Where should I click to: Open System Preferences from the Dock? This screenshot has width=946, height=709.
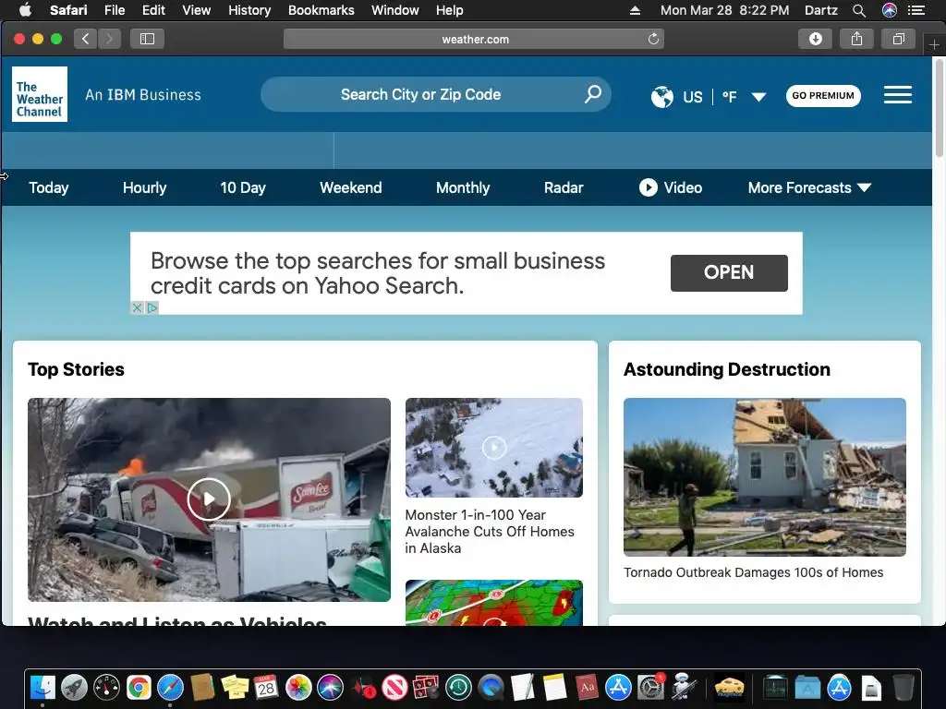(650, 687)
